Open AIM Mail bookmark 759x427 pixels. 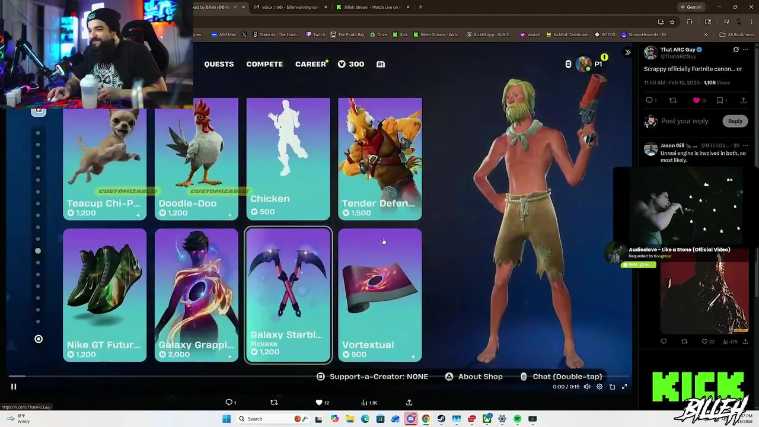coord(223,34)
